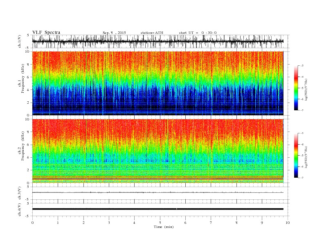Screen dimensions: 324x250
Task: Click the ch.2 spectrogram panel
Action: coord(157,151)
